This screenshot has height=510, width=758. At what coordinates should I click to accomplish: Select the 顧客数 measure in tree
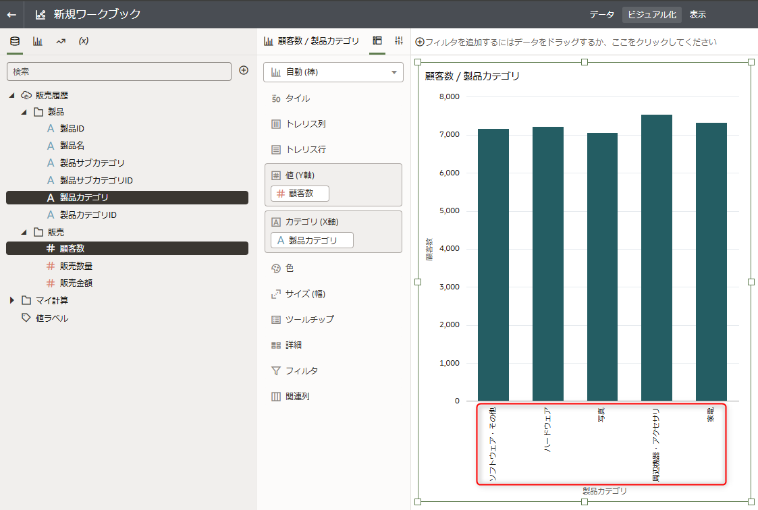point(127,248)
